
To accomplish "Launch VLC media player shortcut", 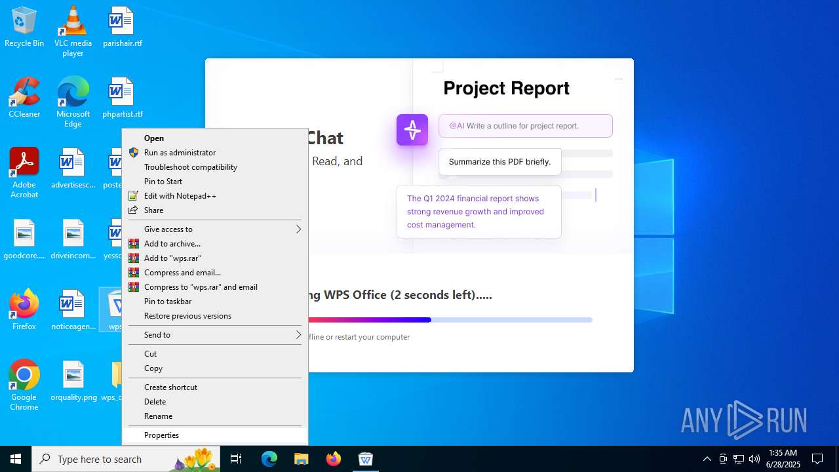I will click(x=73, y=31).
